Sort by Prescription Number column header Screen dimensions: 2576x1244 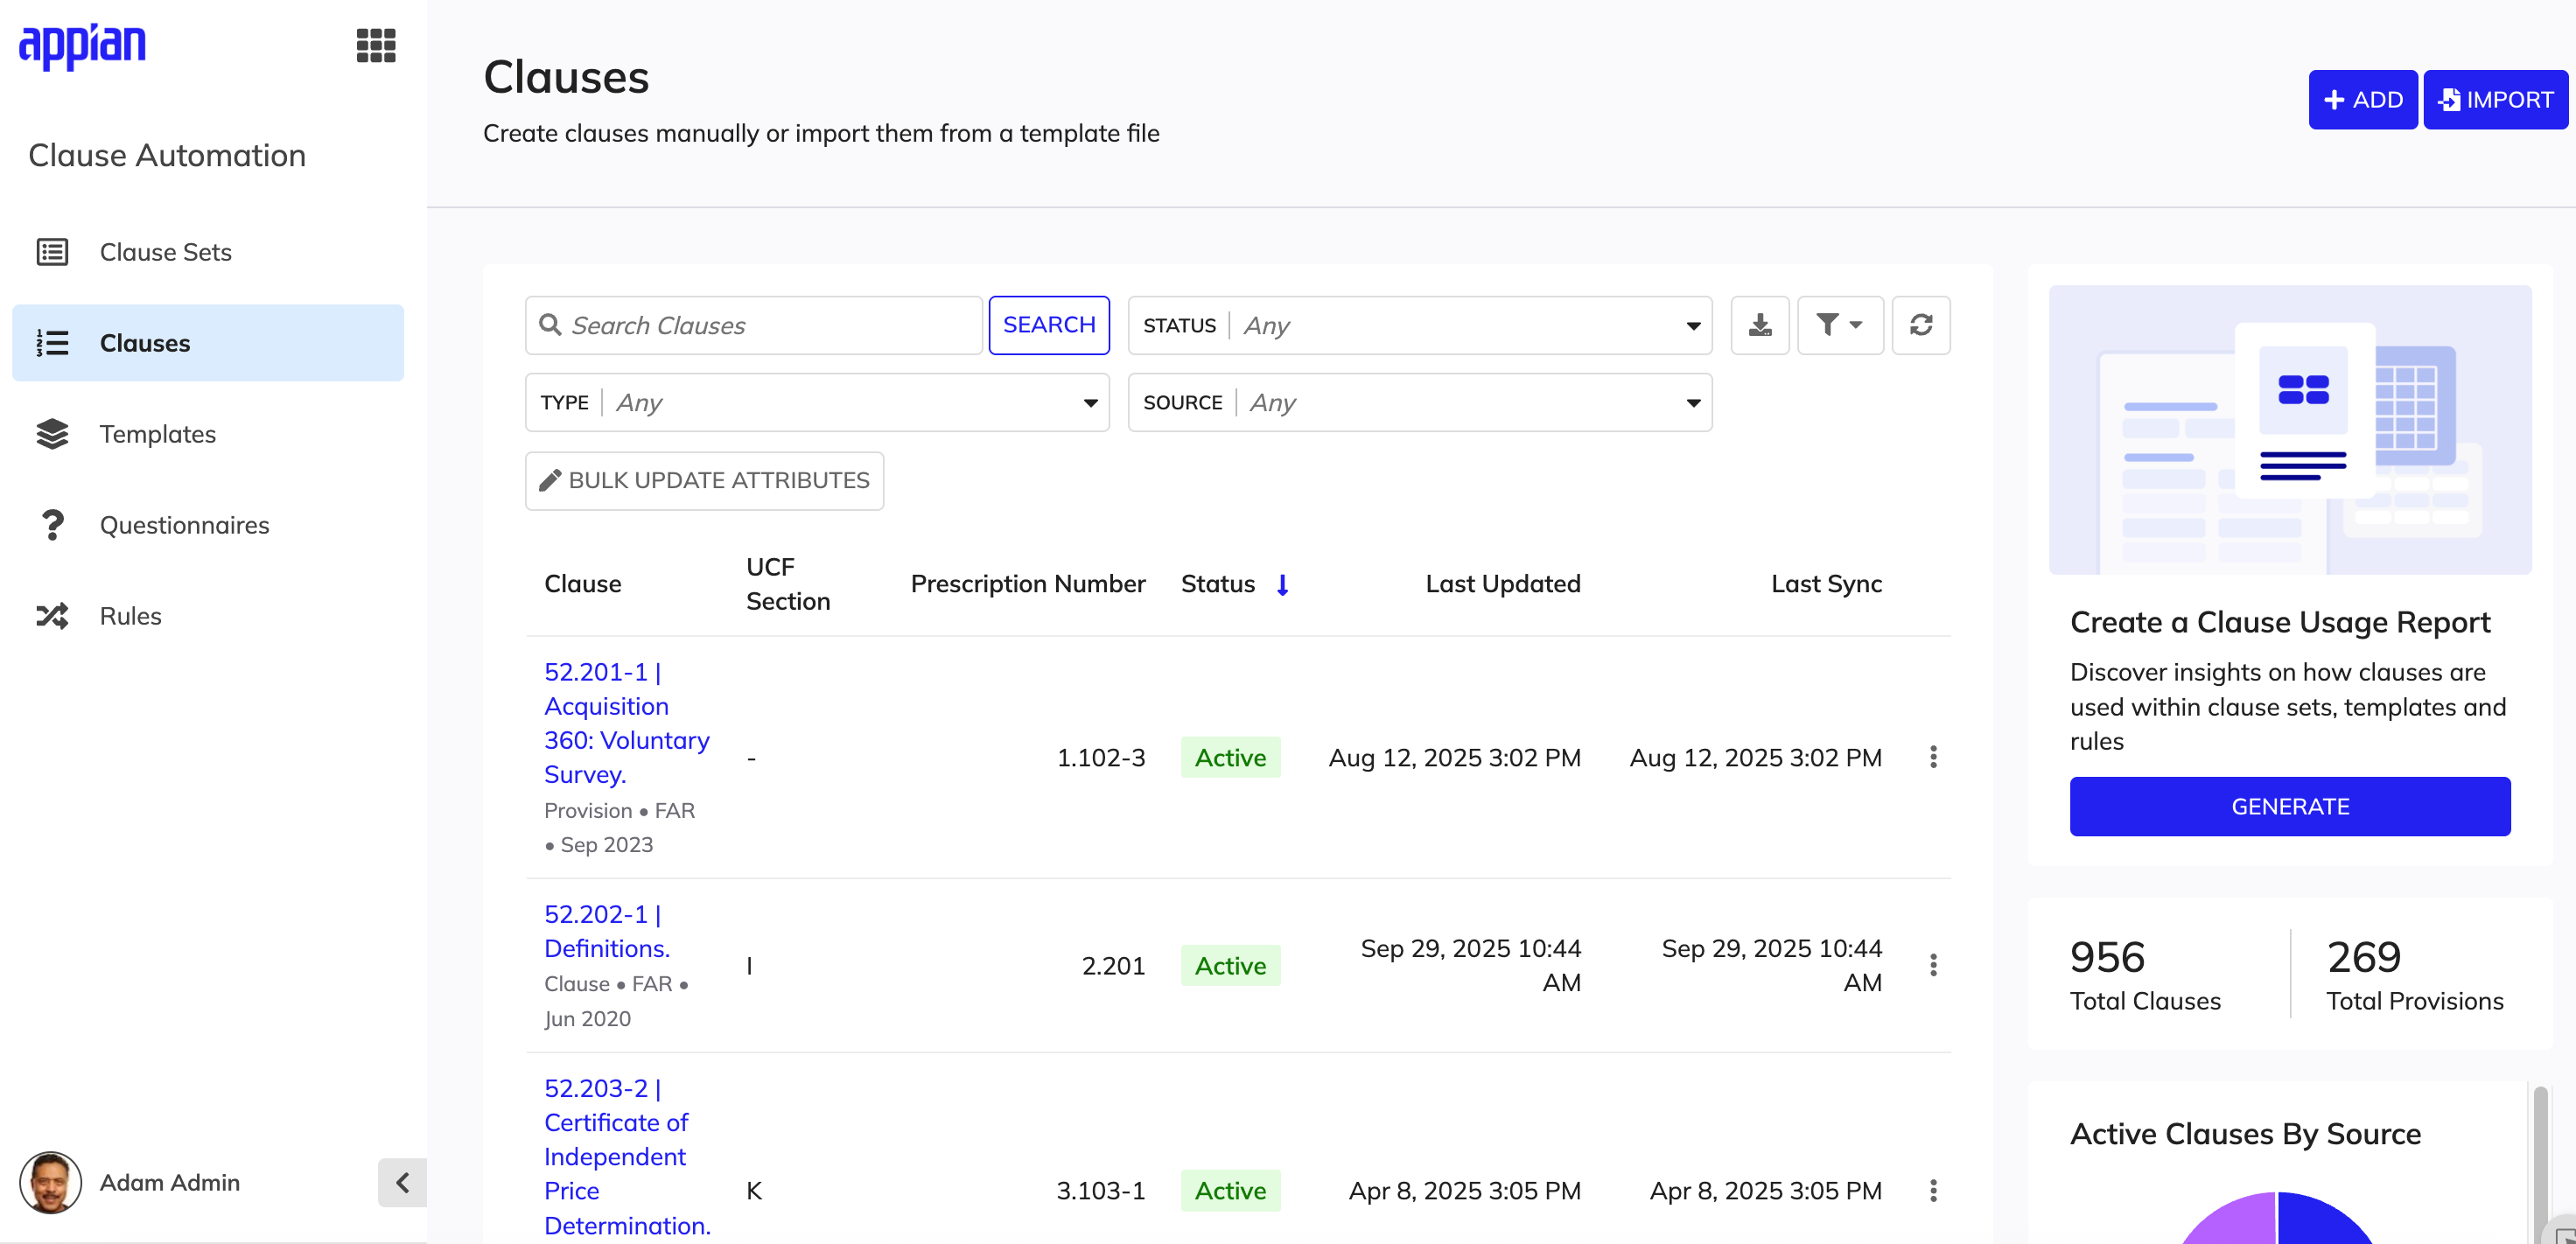click(x=1027, y=584)
